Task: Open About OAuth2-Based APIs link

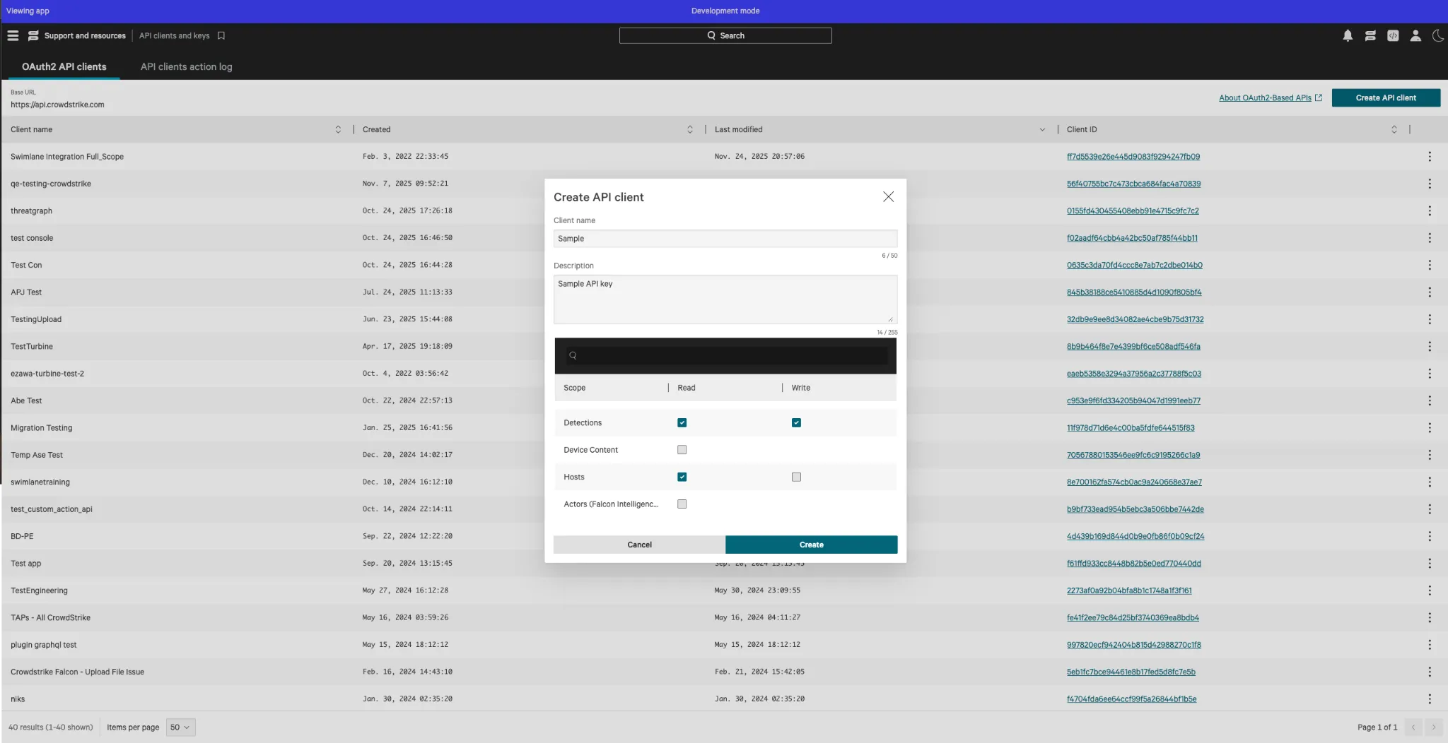Action: click(1270, 98)
